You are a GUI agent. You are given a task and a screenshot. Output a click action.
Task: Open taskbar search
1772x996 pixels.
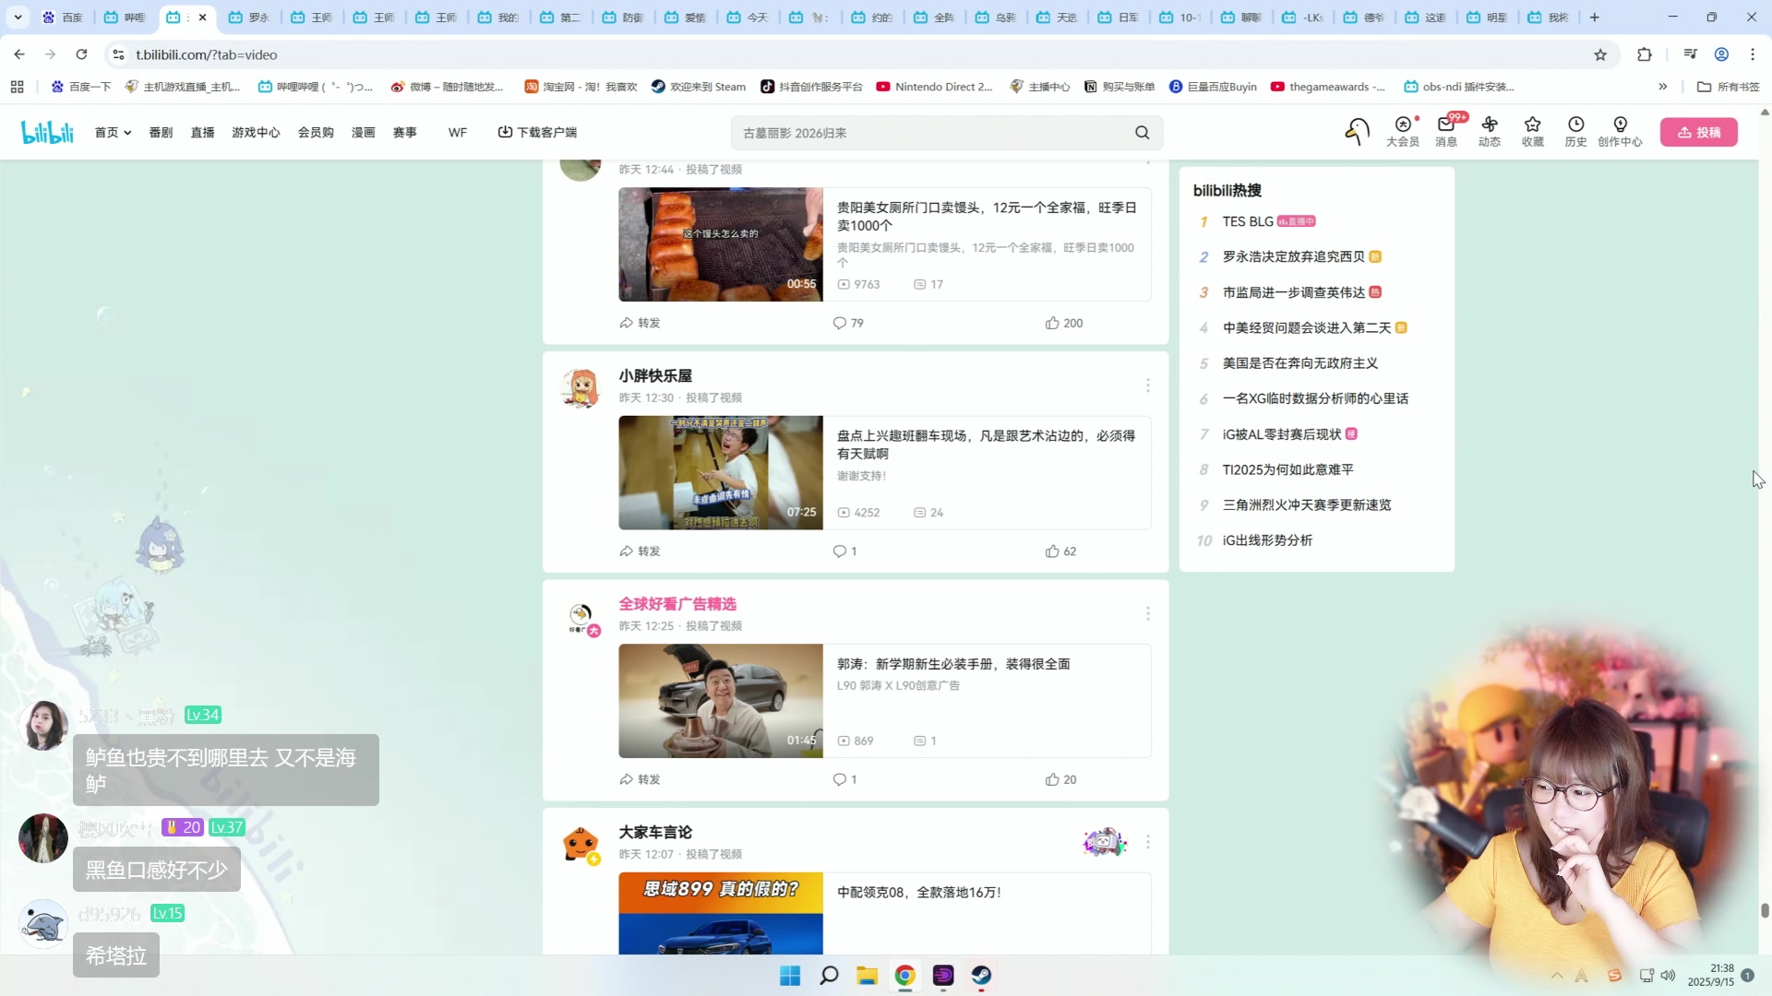point(829,976)
